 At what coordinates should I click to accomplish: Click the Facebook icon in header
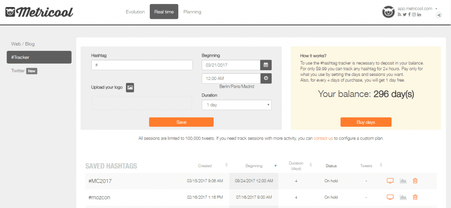(409, 14)
